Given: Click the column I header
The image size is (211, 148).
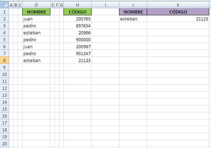Looking at the screenshot, I should pyautogui.click(x=105, y=5).
